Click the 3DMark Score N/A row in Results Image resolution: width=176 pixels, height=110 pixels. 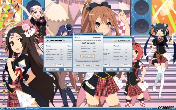[x=120, y=49]
